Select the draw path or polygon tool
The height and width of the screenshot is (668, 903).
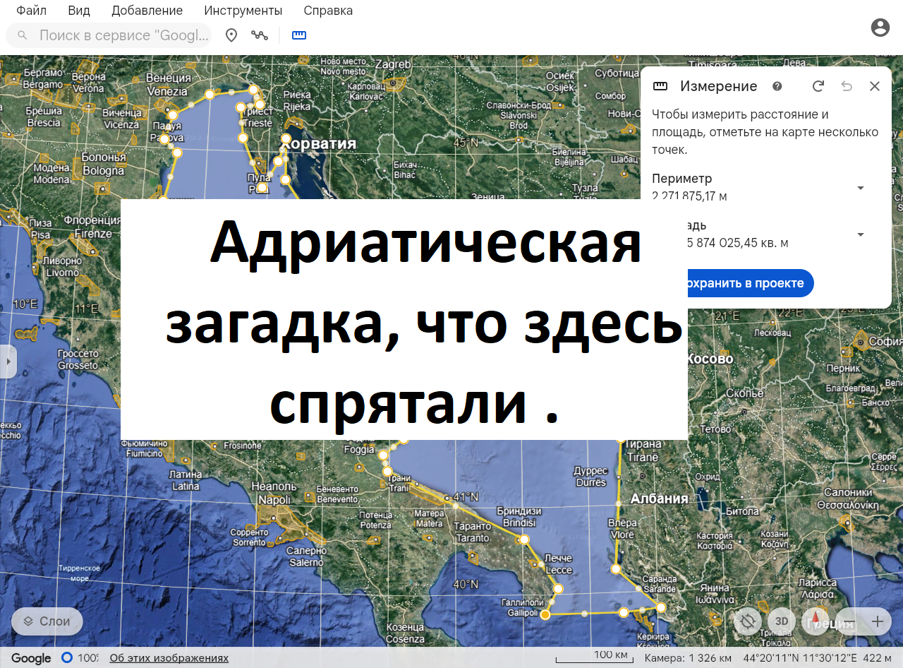coord(260,35)
